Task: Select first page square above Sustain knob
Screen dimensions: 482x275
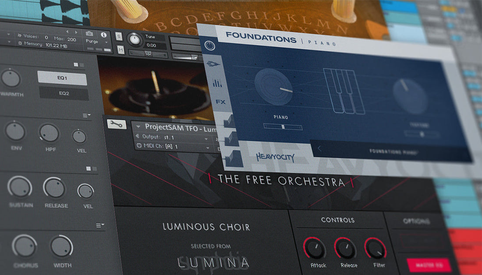Action: 89,169
